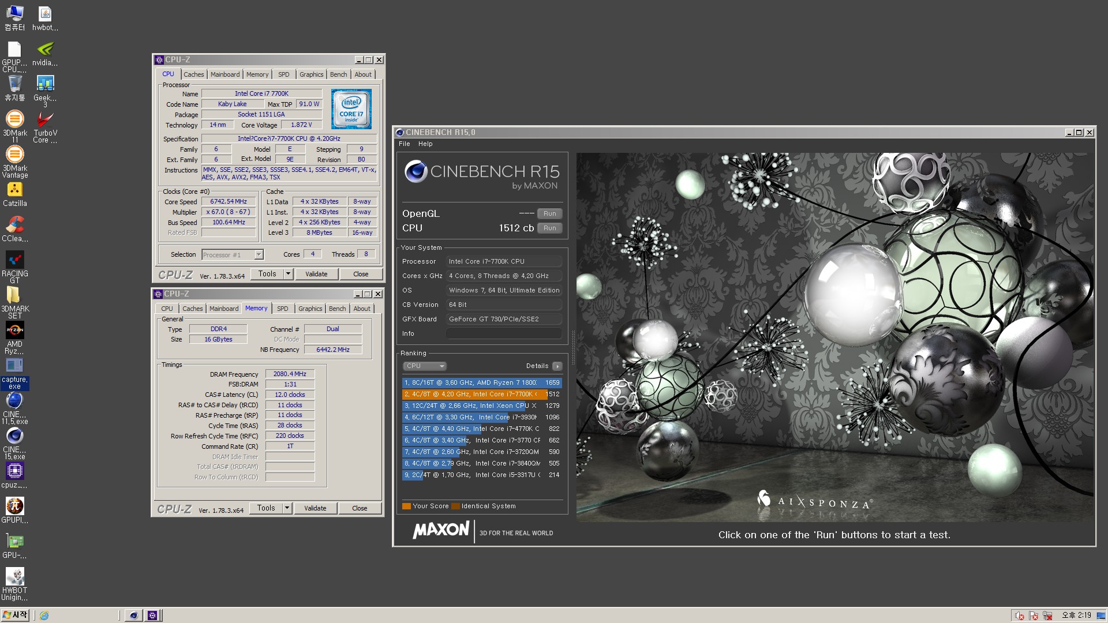
Task: Open the Help menu in Cinebench
Action: click(x=425, y=144)
